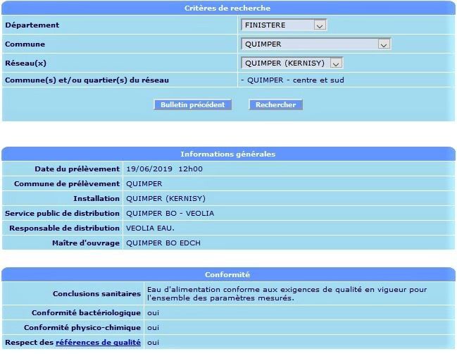Click the VEOLIA EAU. responsable value
Screen dimensions: 457x354
pos(150,228)
